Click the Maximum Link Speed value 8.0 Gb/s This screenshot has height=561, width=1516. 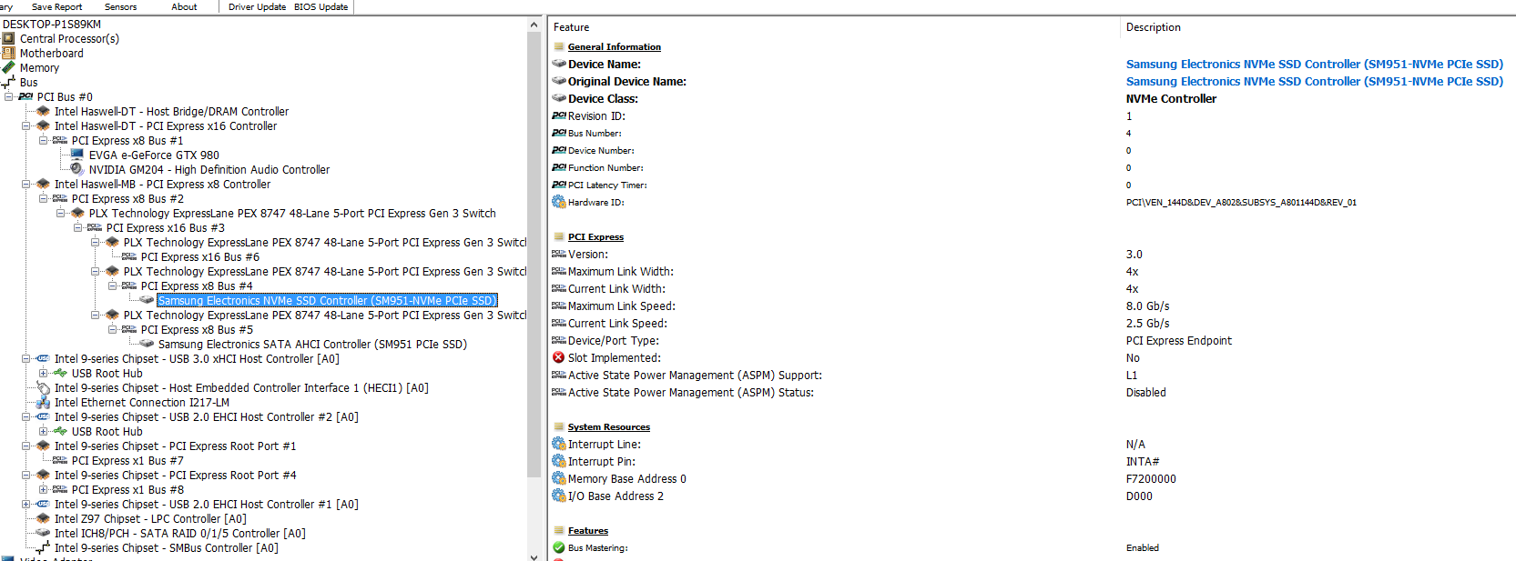click(1147, 306)
